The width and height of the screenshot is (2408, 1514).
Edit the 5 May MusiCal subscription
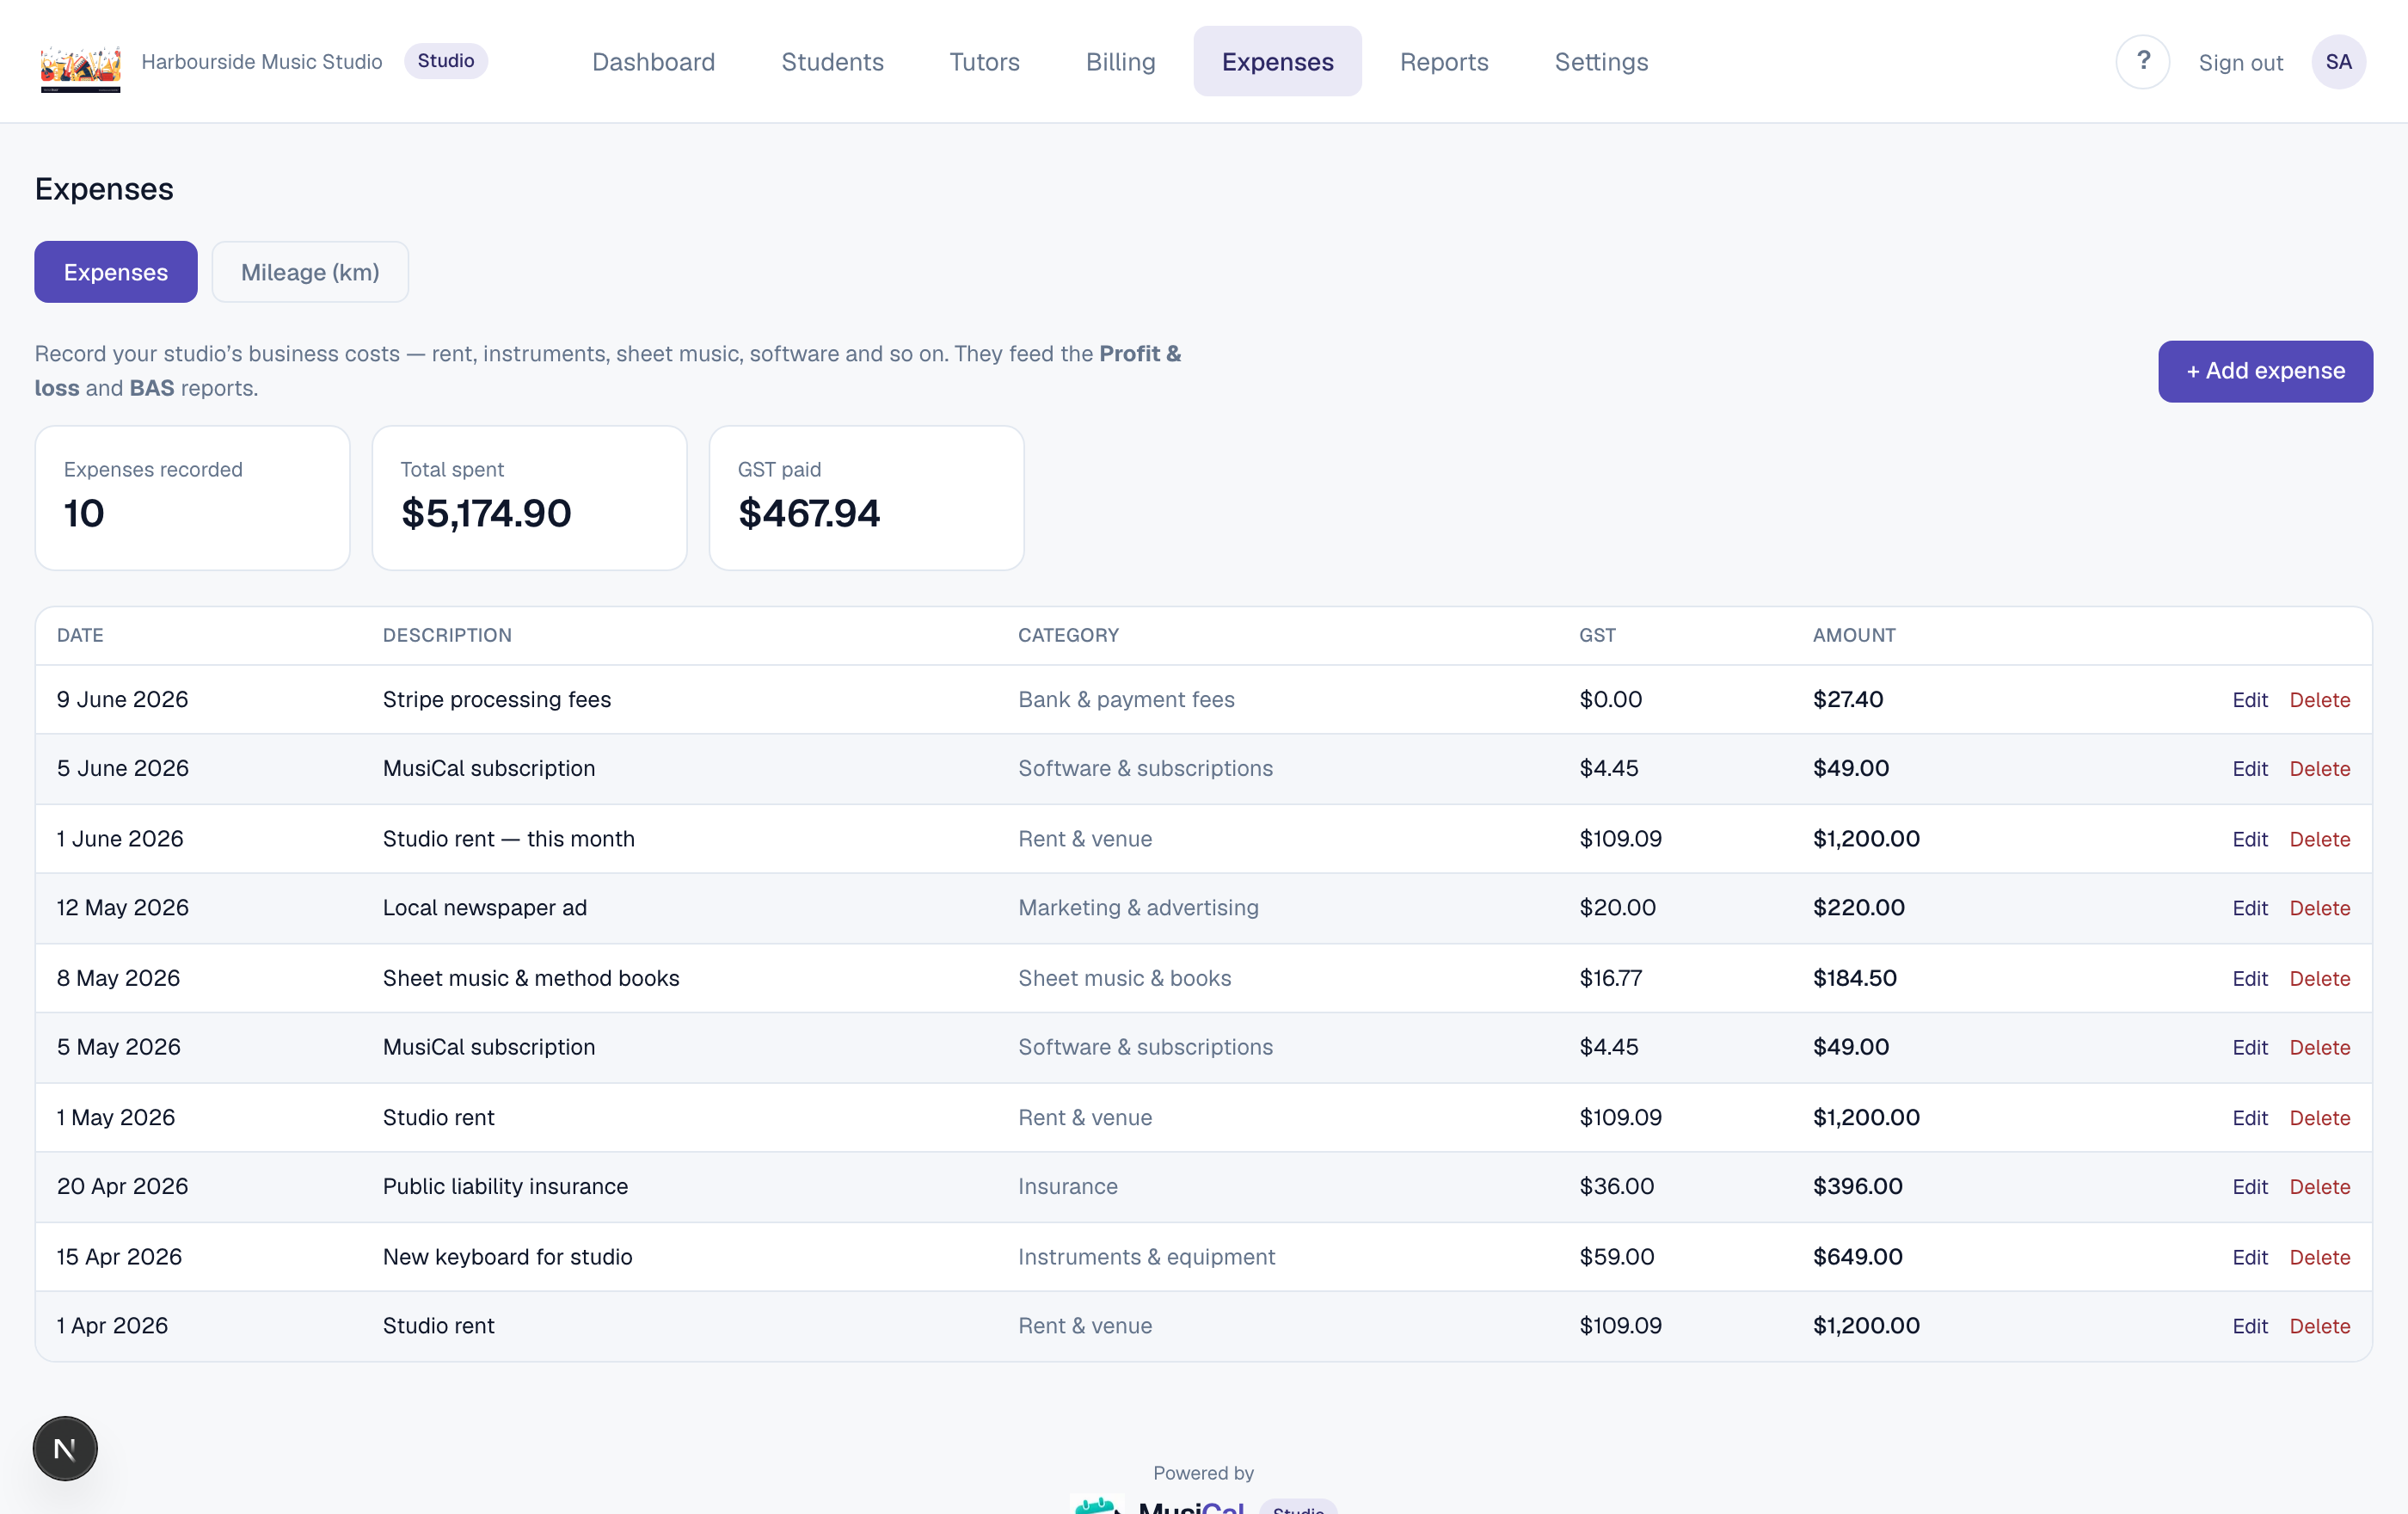pyautogui.click(x=2249, y=1047)
